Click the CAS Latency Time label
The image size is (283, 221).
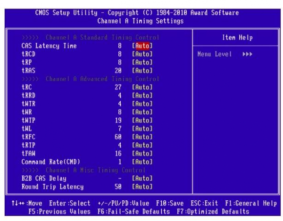tap(49, 46)
